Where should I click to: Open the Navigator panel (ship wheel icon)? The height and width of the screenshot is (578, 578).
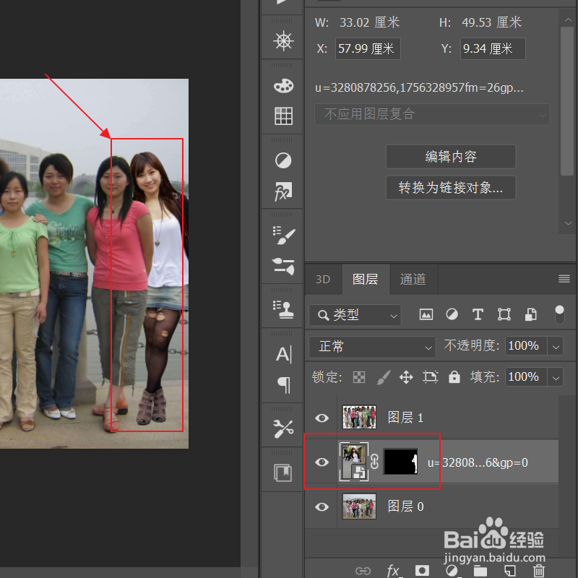click(283, 40)
